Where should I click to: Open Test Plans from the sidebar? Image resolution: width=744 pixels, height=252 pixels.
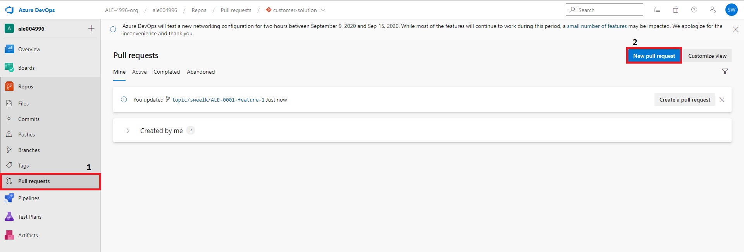(29, 217)
